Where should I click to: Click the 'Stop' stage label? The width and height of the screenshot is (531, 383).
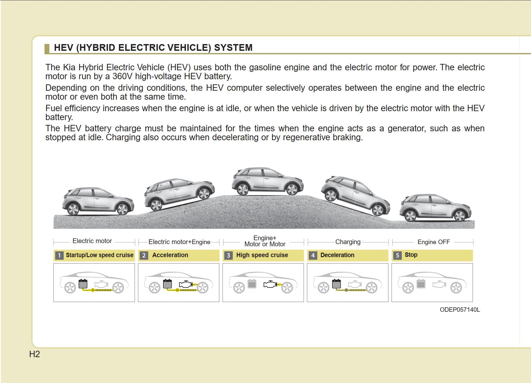click(411, 255)
